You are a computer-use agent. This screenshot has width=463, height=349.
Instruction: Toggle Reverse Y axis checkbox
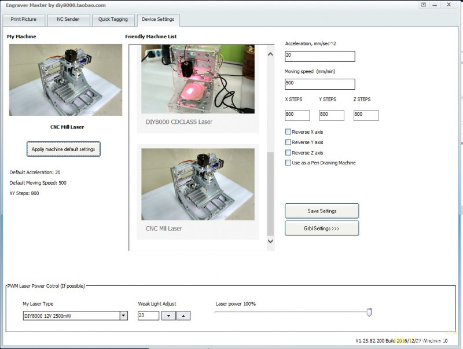[x=288, y=142]
